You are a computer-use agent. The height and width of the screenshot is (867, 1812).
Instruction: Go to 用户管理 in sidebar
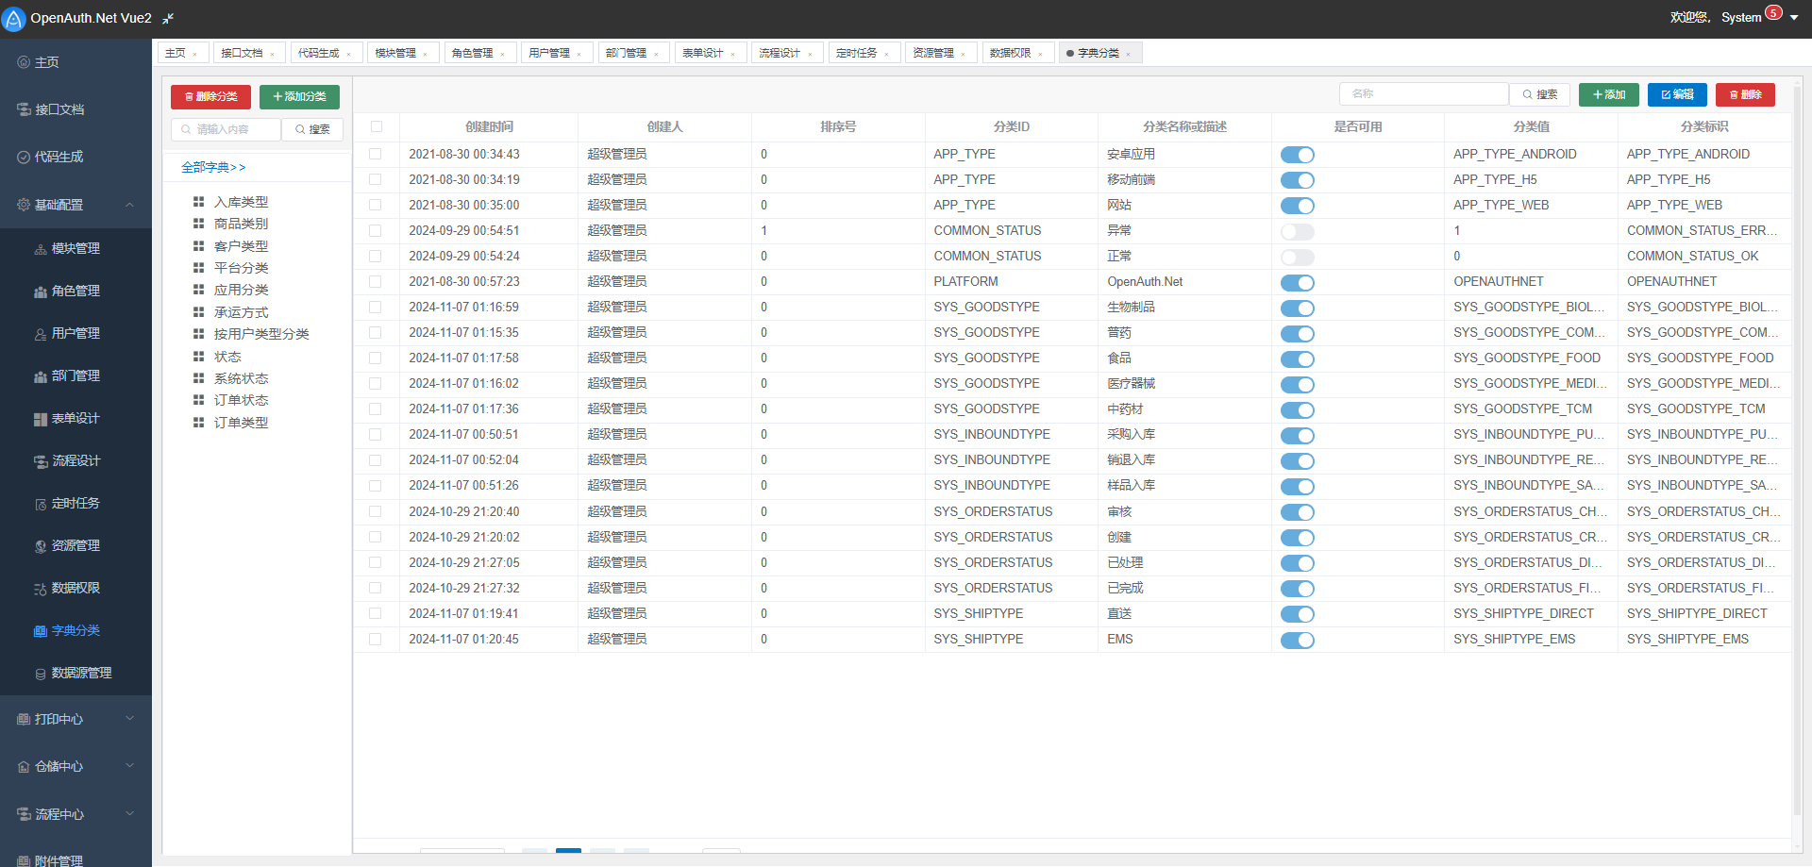[x=75, y=333]
